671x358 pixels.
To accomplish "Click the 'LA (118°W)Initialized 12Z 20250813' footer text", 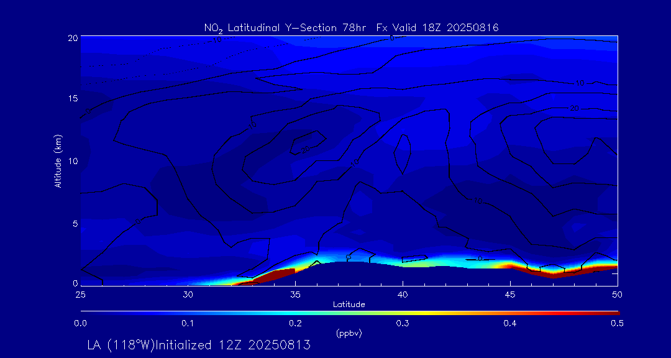I will coord(199,345).
